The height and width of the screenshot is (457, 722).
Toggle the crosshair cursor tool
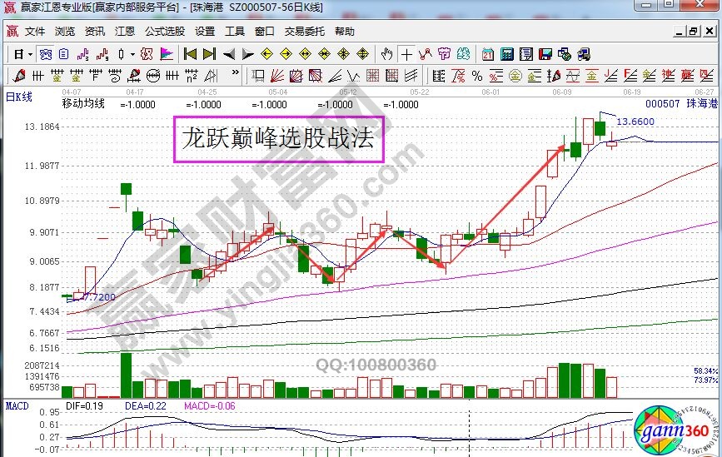[406, 54]
